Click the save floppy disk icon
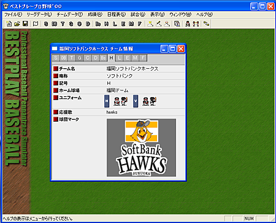The height and width of the screenshot is (223, 276). coord(25,24)
